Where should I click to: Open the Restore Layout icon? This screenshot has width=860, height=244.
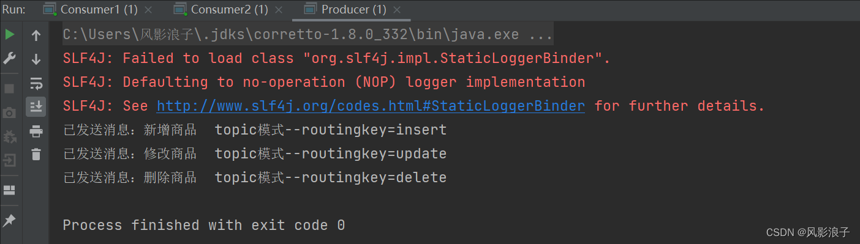click(x=9, y=190)
